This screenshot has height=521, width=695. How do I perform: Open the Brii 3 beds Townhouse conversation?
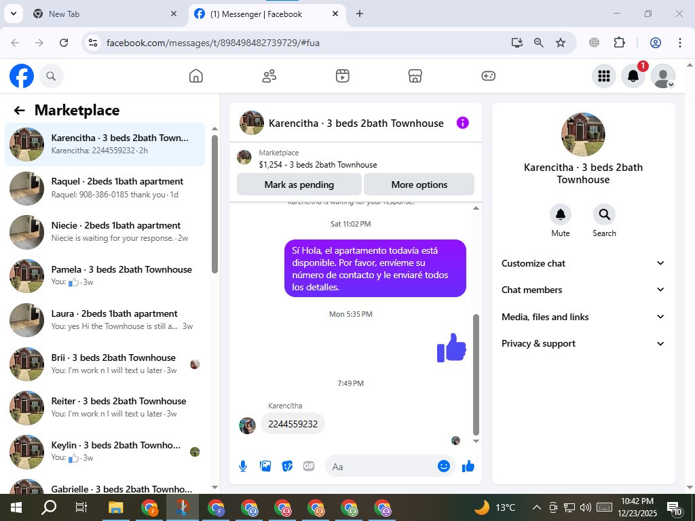coord(105,364)
